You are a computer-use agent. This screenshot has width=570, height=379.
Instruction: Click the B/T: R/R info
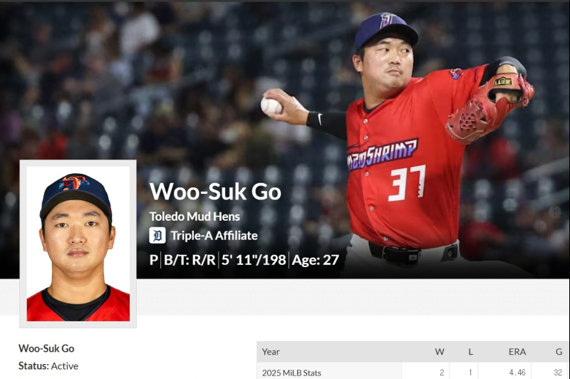click(190, 260)
